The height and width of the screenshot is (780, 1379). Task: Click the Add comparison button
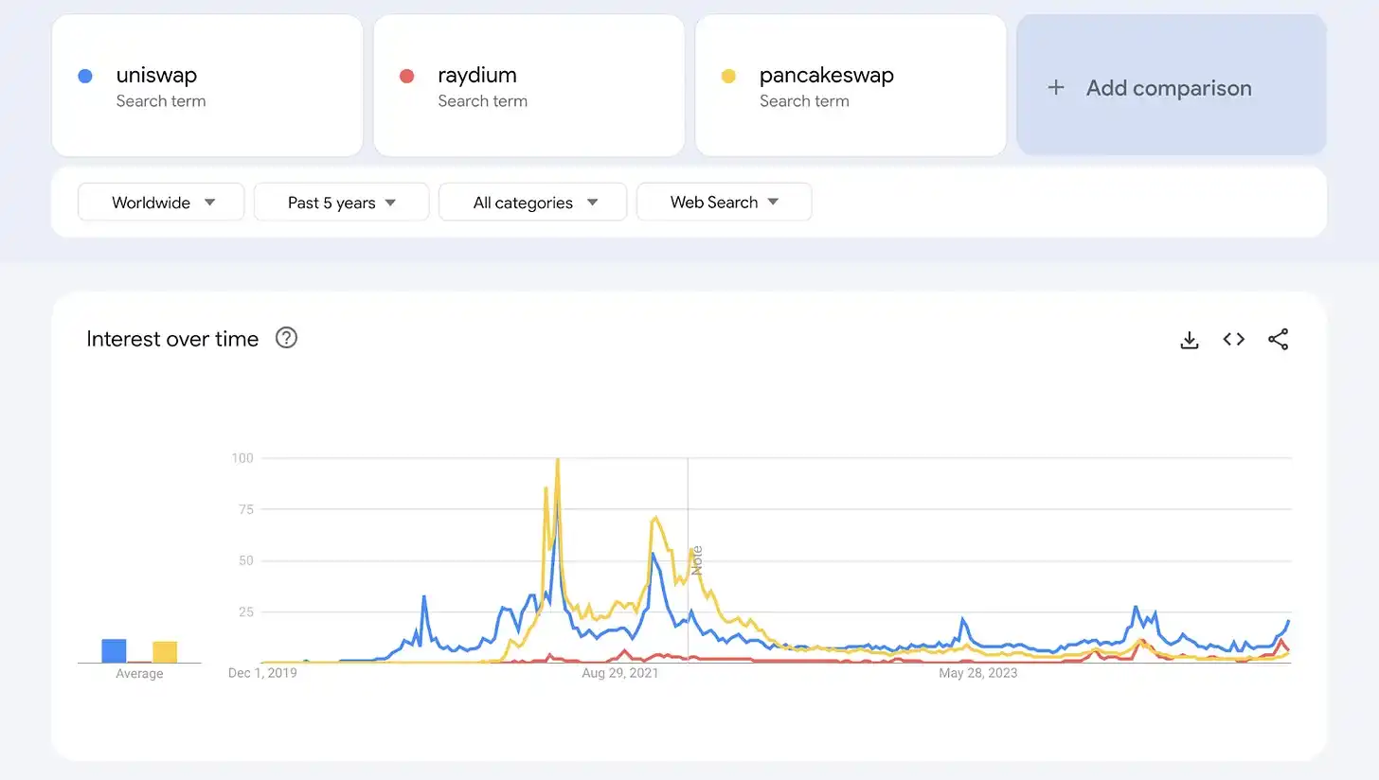coord(1171,88)
